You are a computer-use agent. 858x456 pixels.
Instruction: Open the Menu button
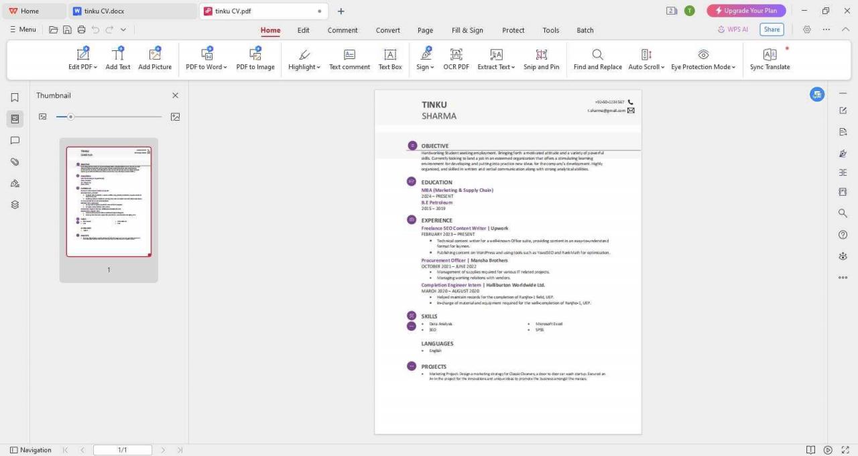pos(23,30)
